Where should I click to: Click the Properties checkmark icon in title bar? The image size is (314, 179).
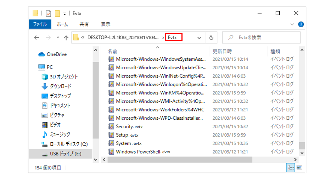click(x=48, y=13)
